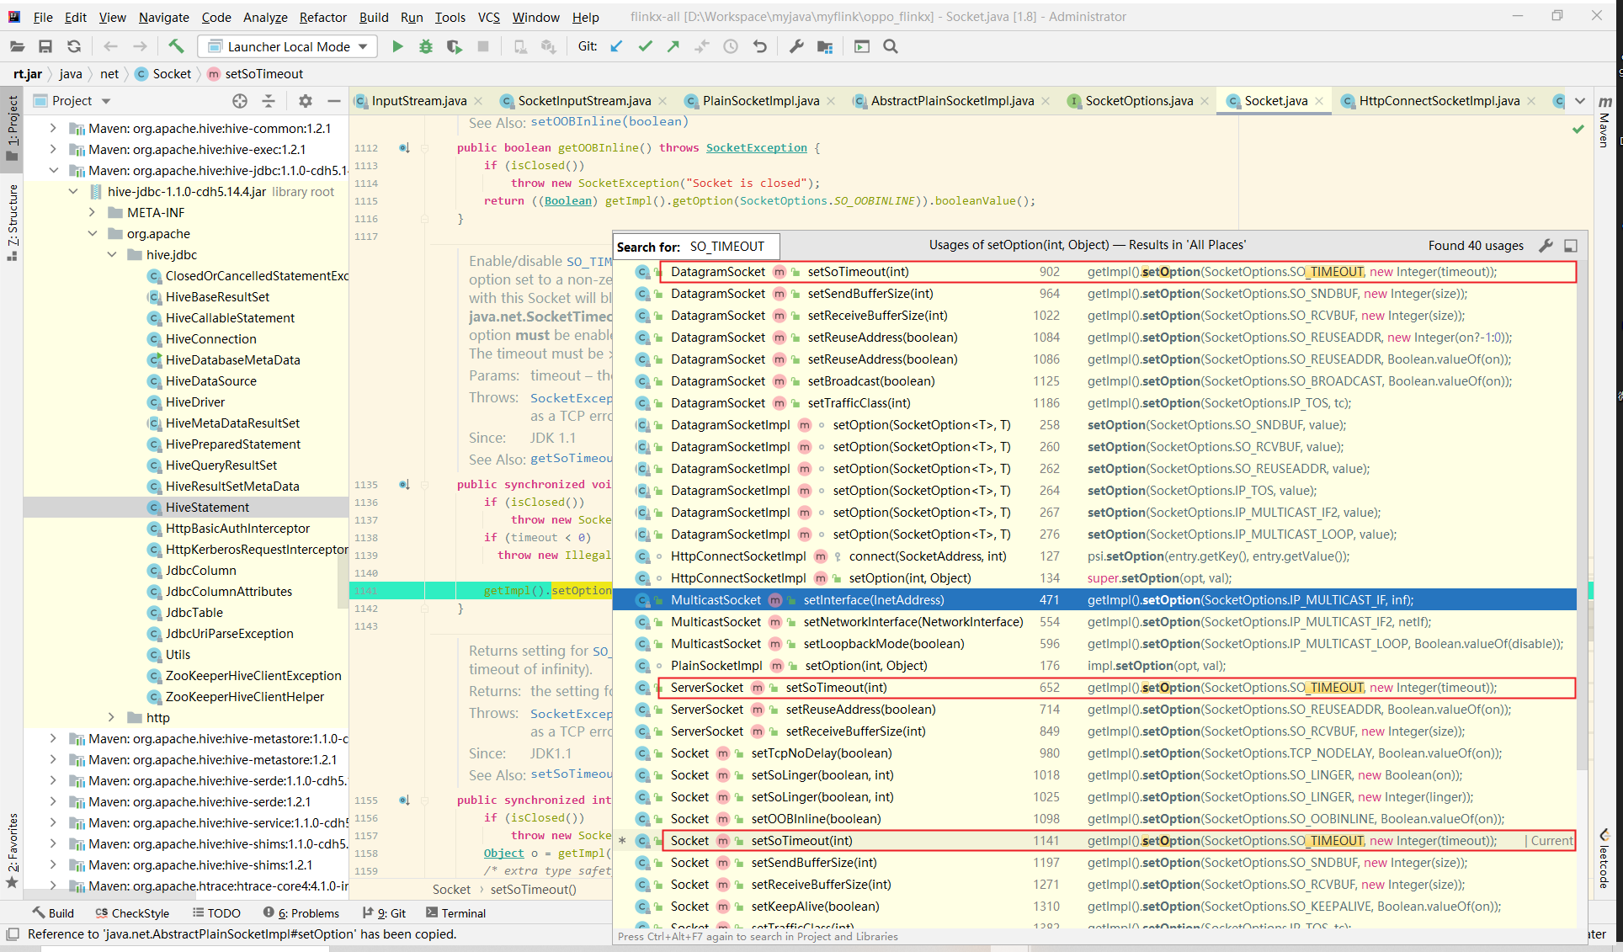
Task: Open Launcher Local Mode run configuration dropdown
Action: (x=288, y=47)
